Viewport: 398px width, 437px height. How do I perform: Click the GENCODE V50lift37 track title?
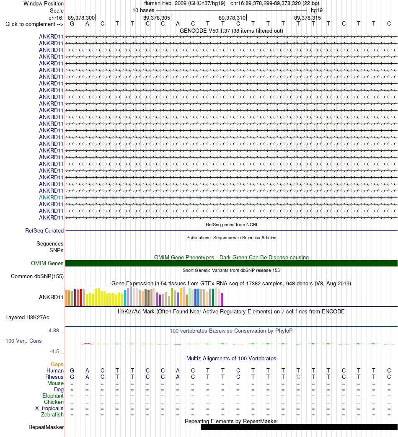click(231, 31)
